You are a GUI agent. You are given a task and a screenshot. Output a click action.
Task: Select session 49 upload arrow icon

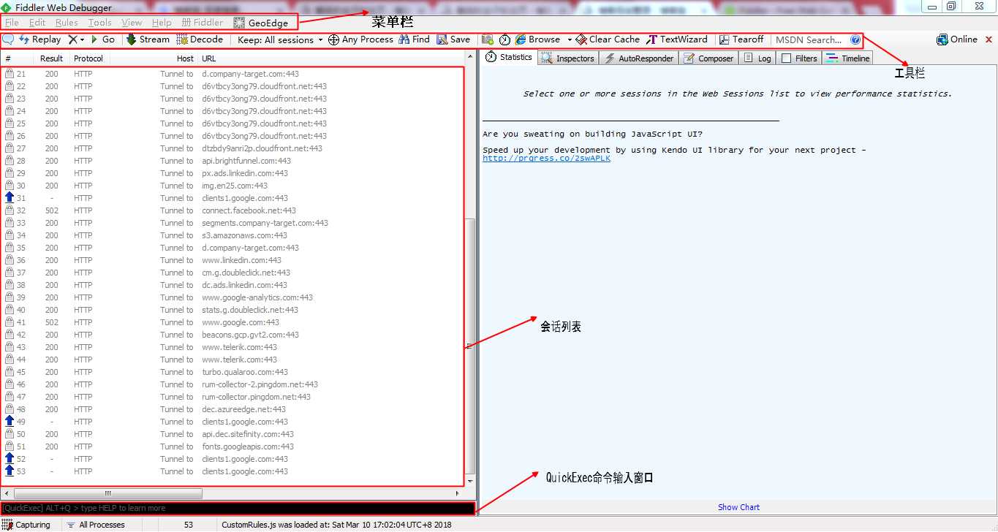(10, 422)
